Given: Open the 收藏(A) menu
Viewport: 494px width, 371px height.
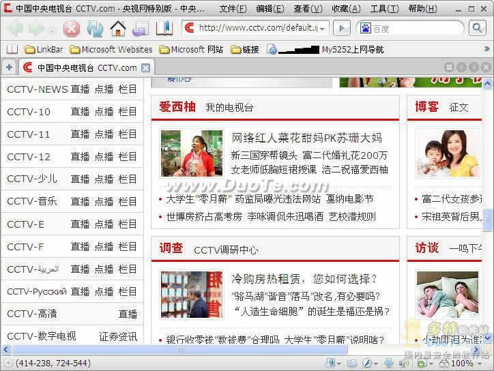Looking at the screenshot, I should click(x=346, y=9).
